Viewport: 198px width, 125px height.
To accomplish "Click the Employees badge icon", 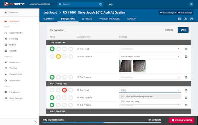I will pyautogui.click(x=6, y=92).
